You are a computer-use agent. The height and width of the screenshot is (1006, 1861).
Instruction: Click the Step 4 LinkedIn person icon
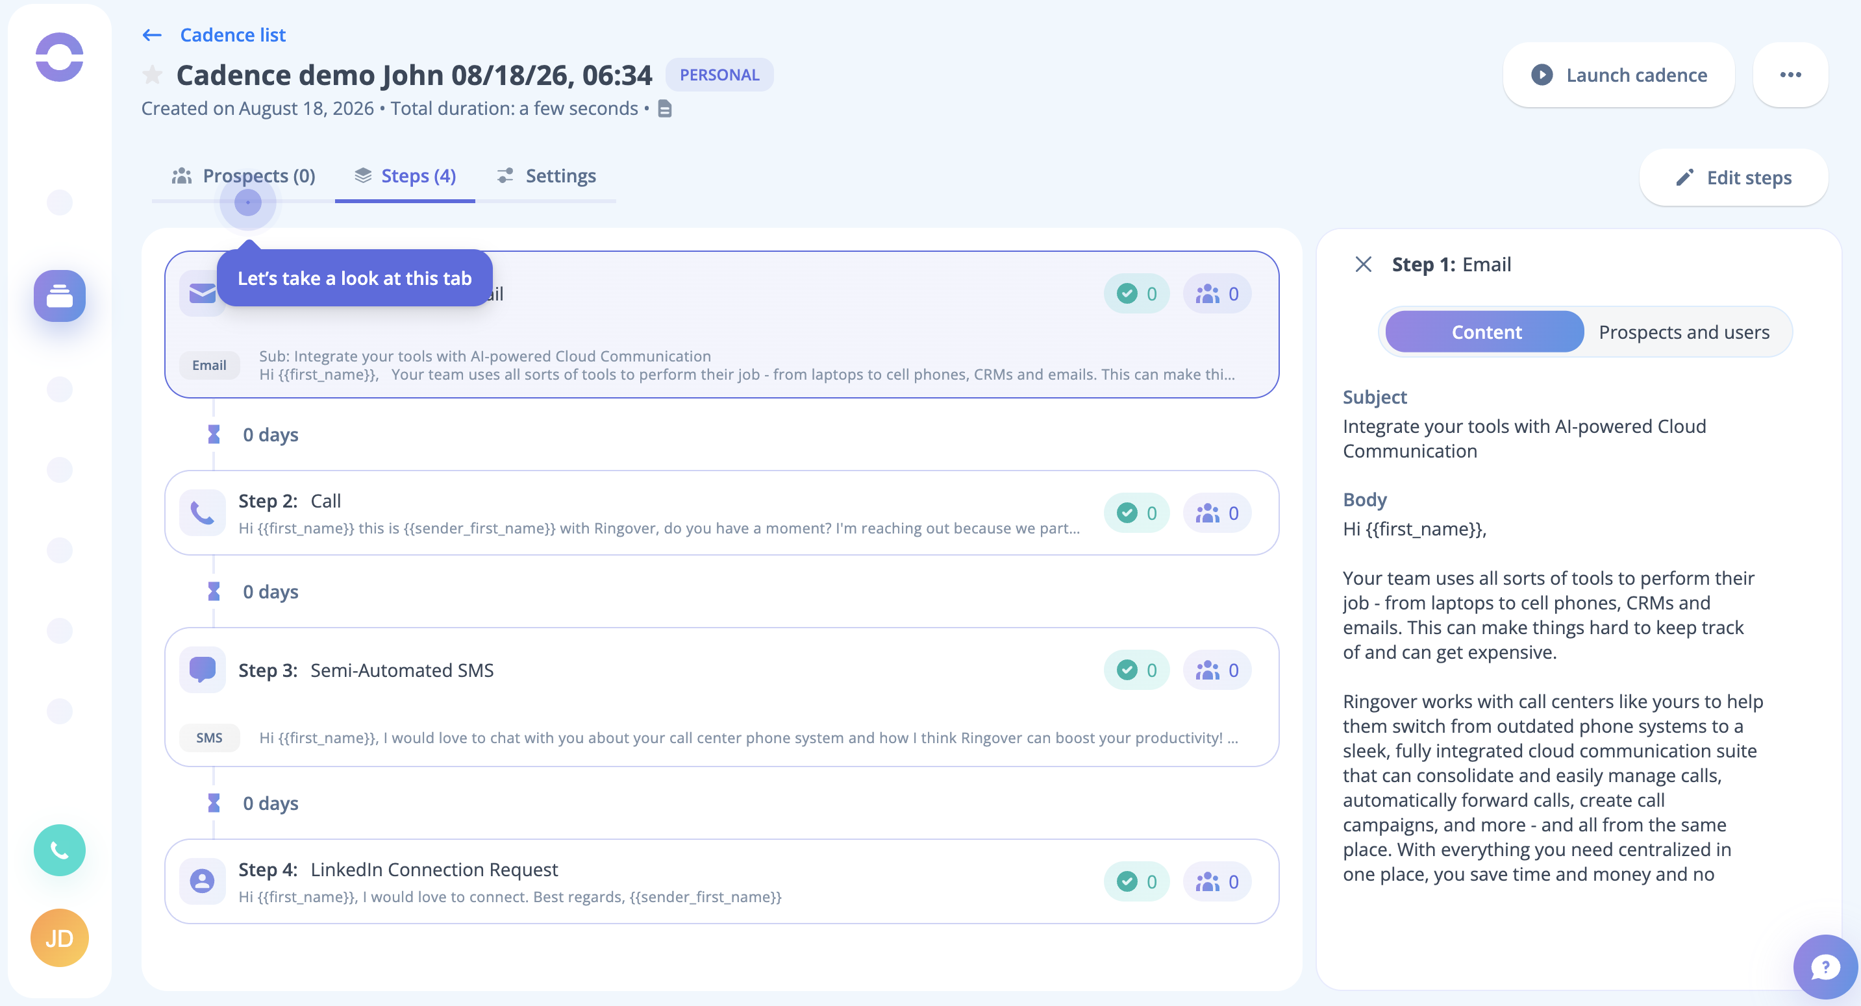(203, 881)
